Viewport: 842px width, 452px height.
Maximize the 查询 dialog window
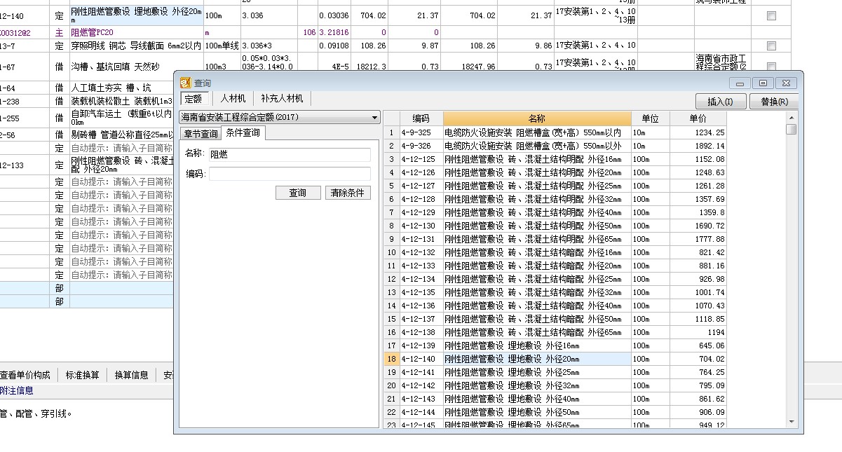pyautogui.click(x=763, y=83)
